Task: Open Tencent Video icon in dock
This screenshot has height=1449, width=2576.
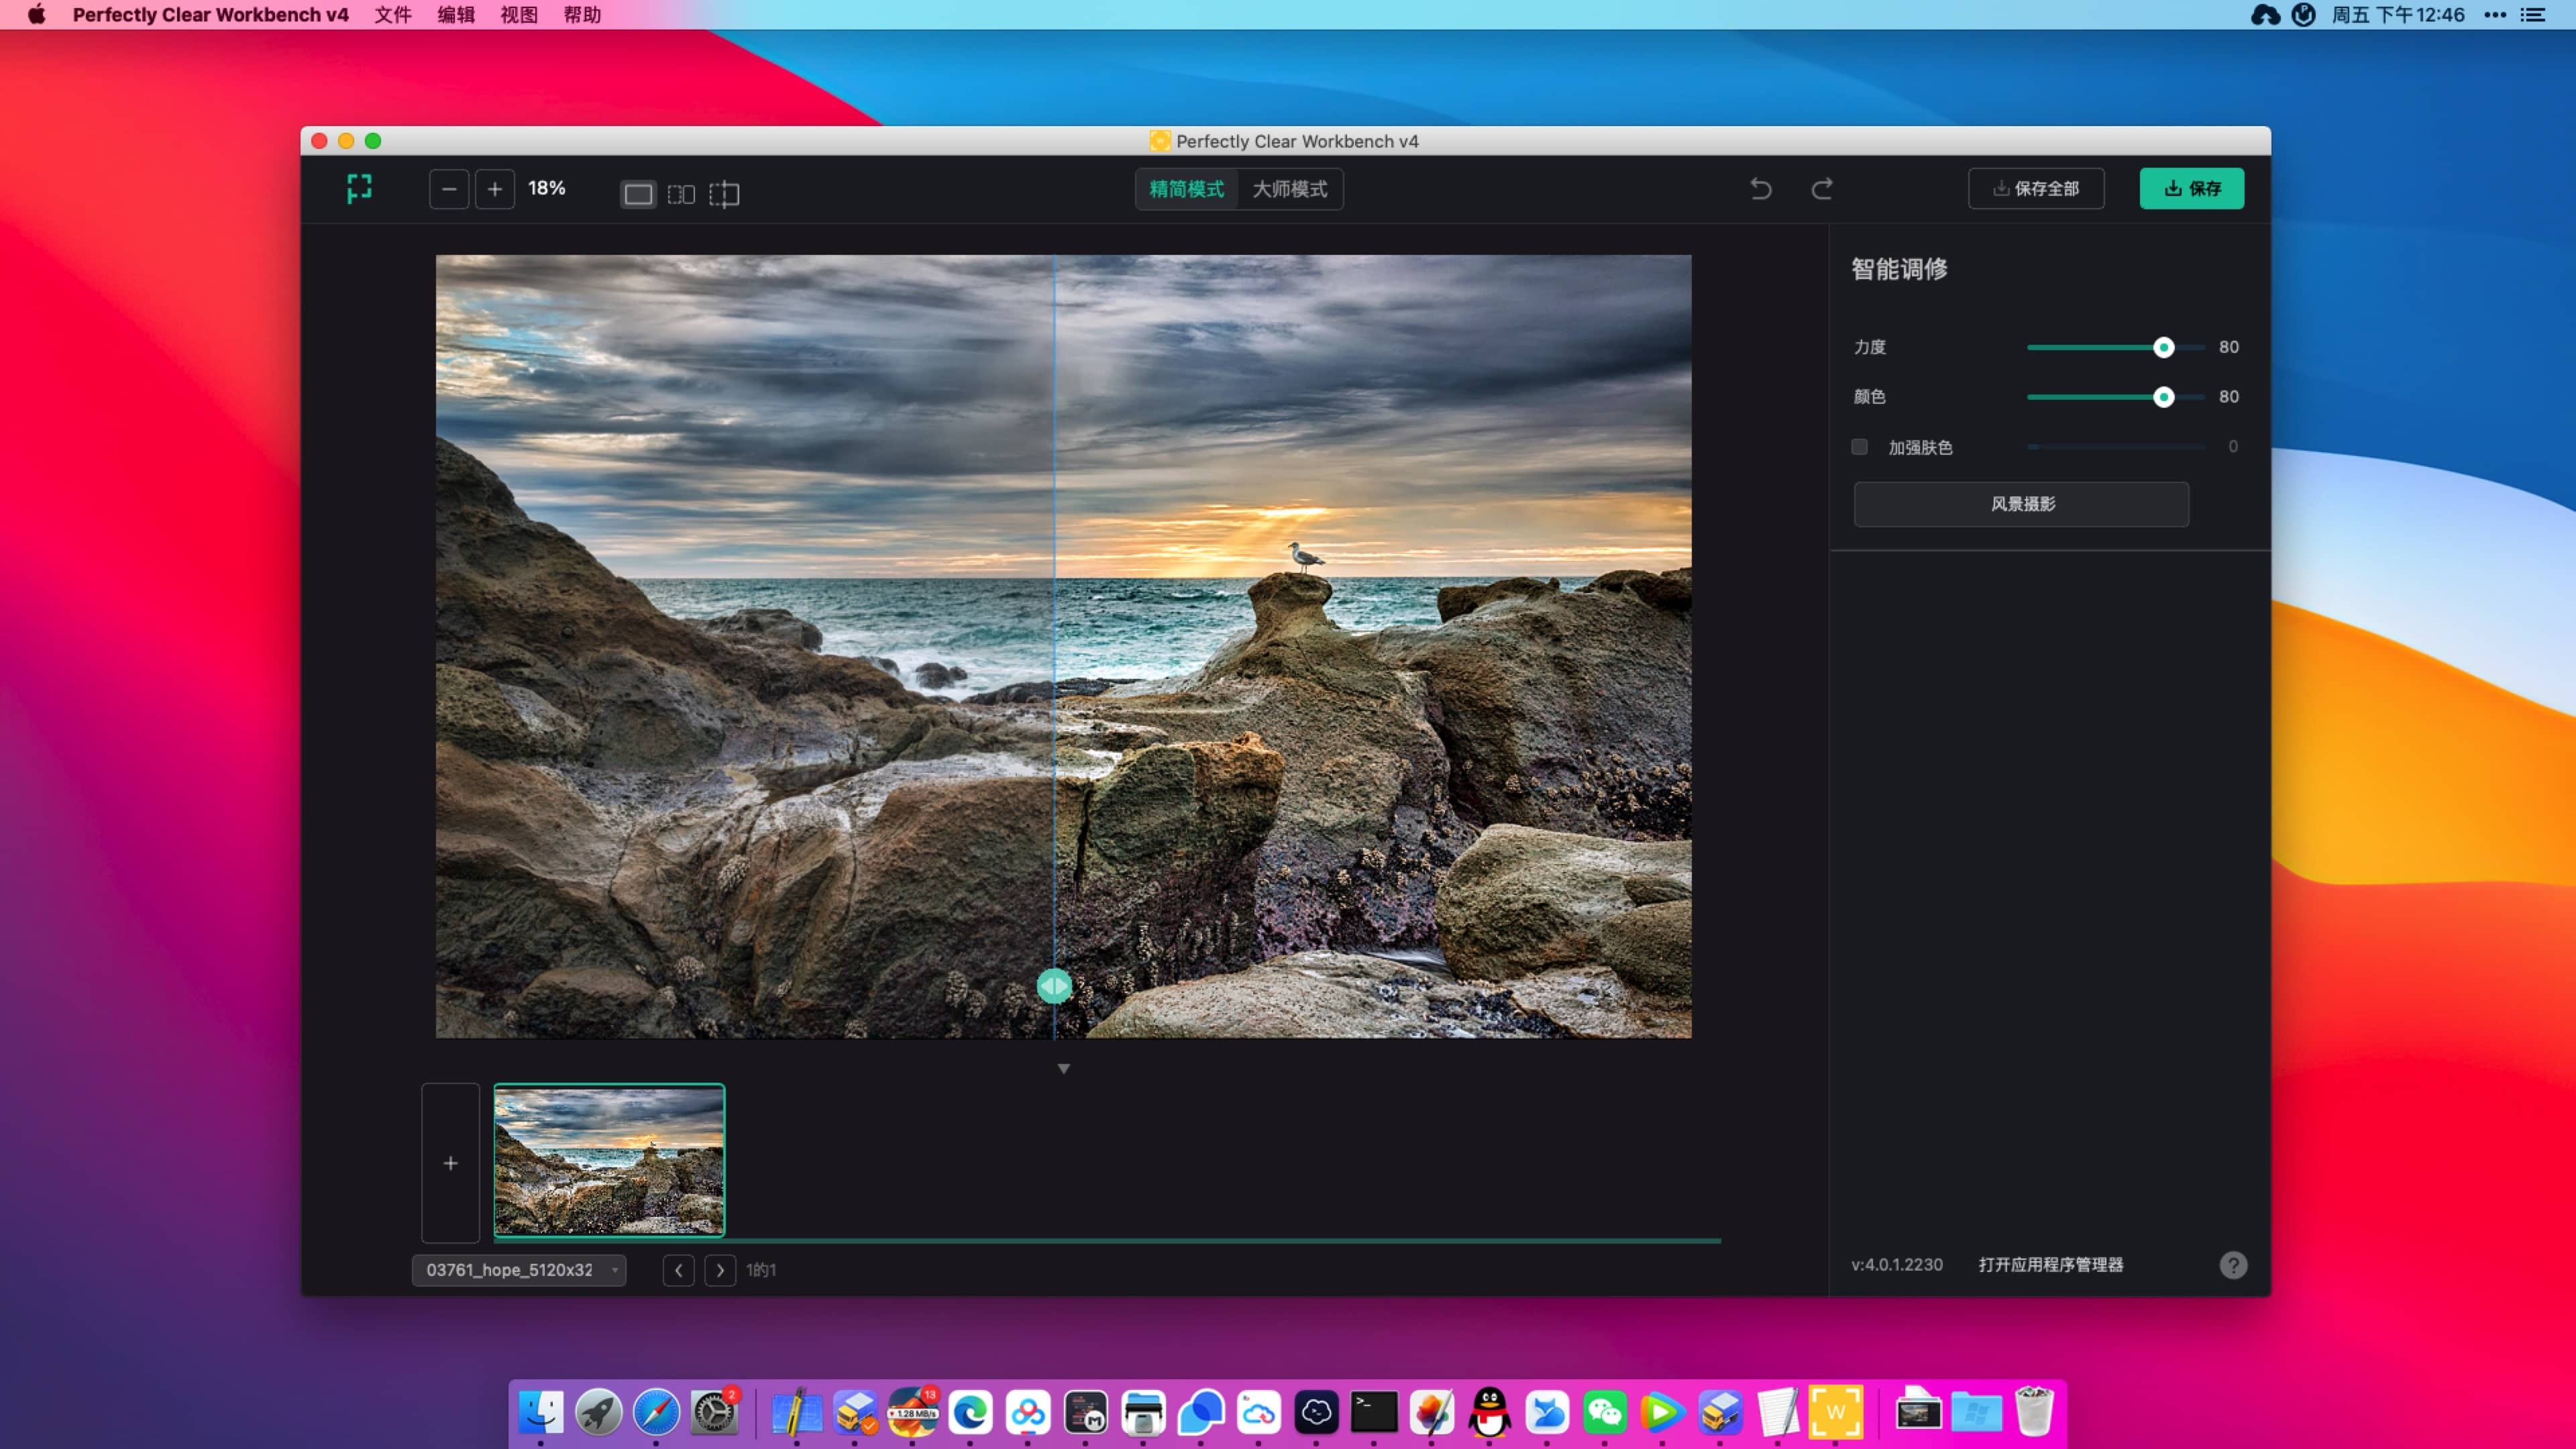Action: (x=1662, y=1413)
